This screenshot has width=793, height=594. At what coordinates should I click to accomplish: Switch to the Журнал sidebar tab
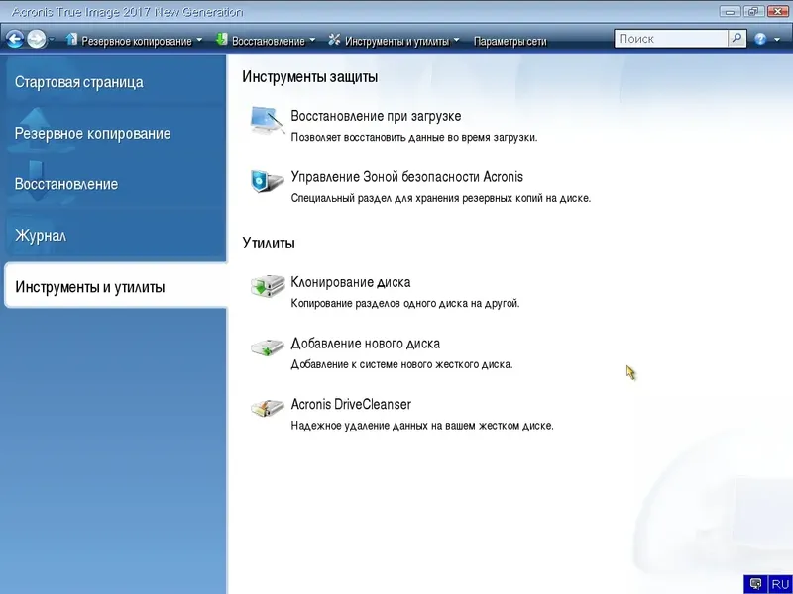click(x=44, y=235)
